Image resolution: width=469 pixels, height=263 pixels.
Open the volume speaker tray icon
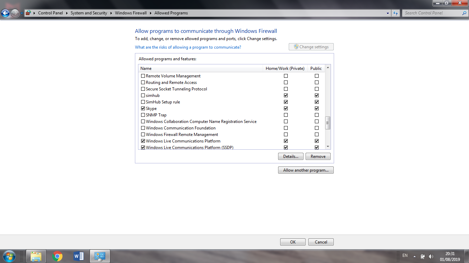pyautogui.click(x=431, y=256)
